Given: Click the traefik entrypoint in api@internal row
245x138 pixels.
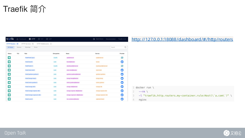Looking at the screenshot, I should click(x=55, y=58).
